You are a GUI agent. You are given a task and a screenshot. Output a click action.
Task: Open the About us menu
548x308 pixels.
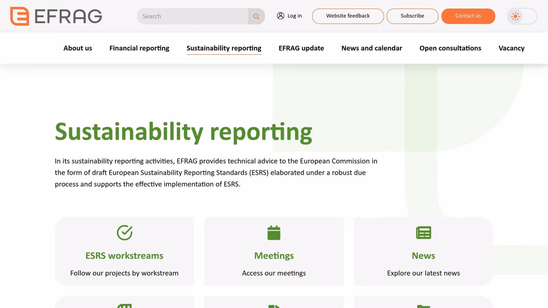tap(78, 48)
